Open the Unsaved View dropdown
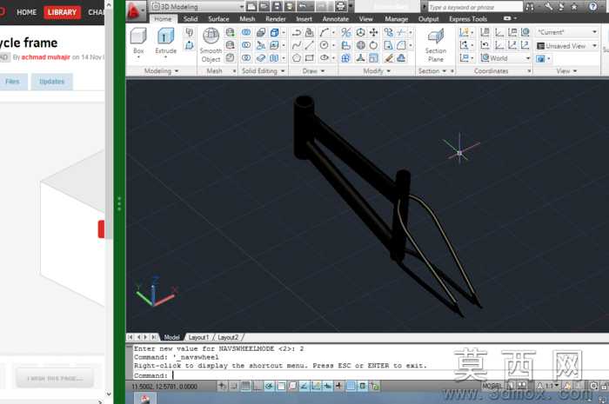Image resolution: width=609 pixels, height=404 pixels. point(567,46)
